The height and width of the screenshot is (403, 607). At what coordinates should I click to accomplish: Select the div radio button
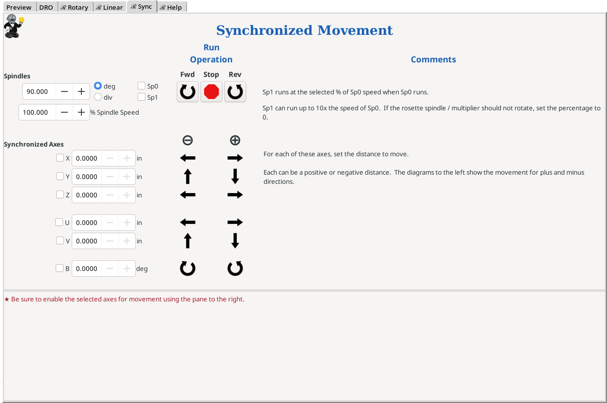(x=98, y=97)
